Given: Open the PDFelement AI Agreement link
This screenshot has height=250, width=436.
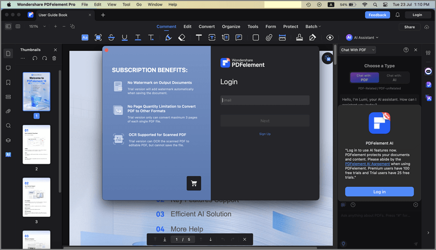Looking at the screenshot, I should 367,164.
